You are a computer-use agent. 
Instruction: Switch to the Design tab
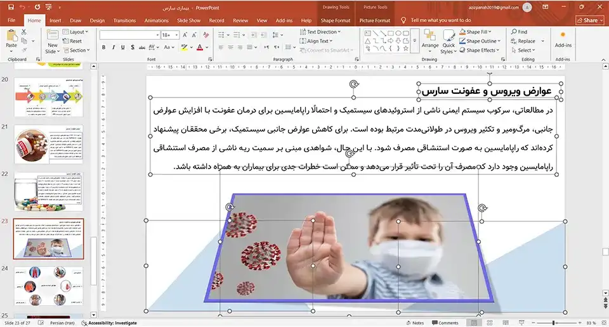click(x=97, y=20)
